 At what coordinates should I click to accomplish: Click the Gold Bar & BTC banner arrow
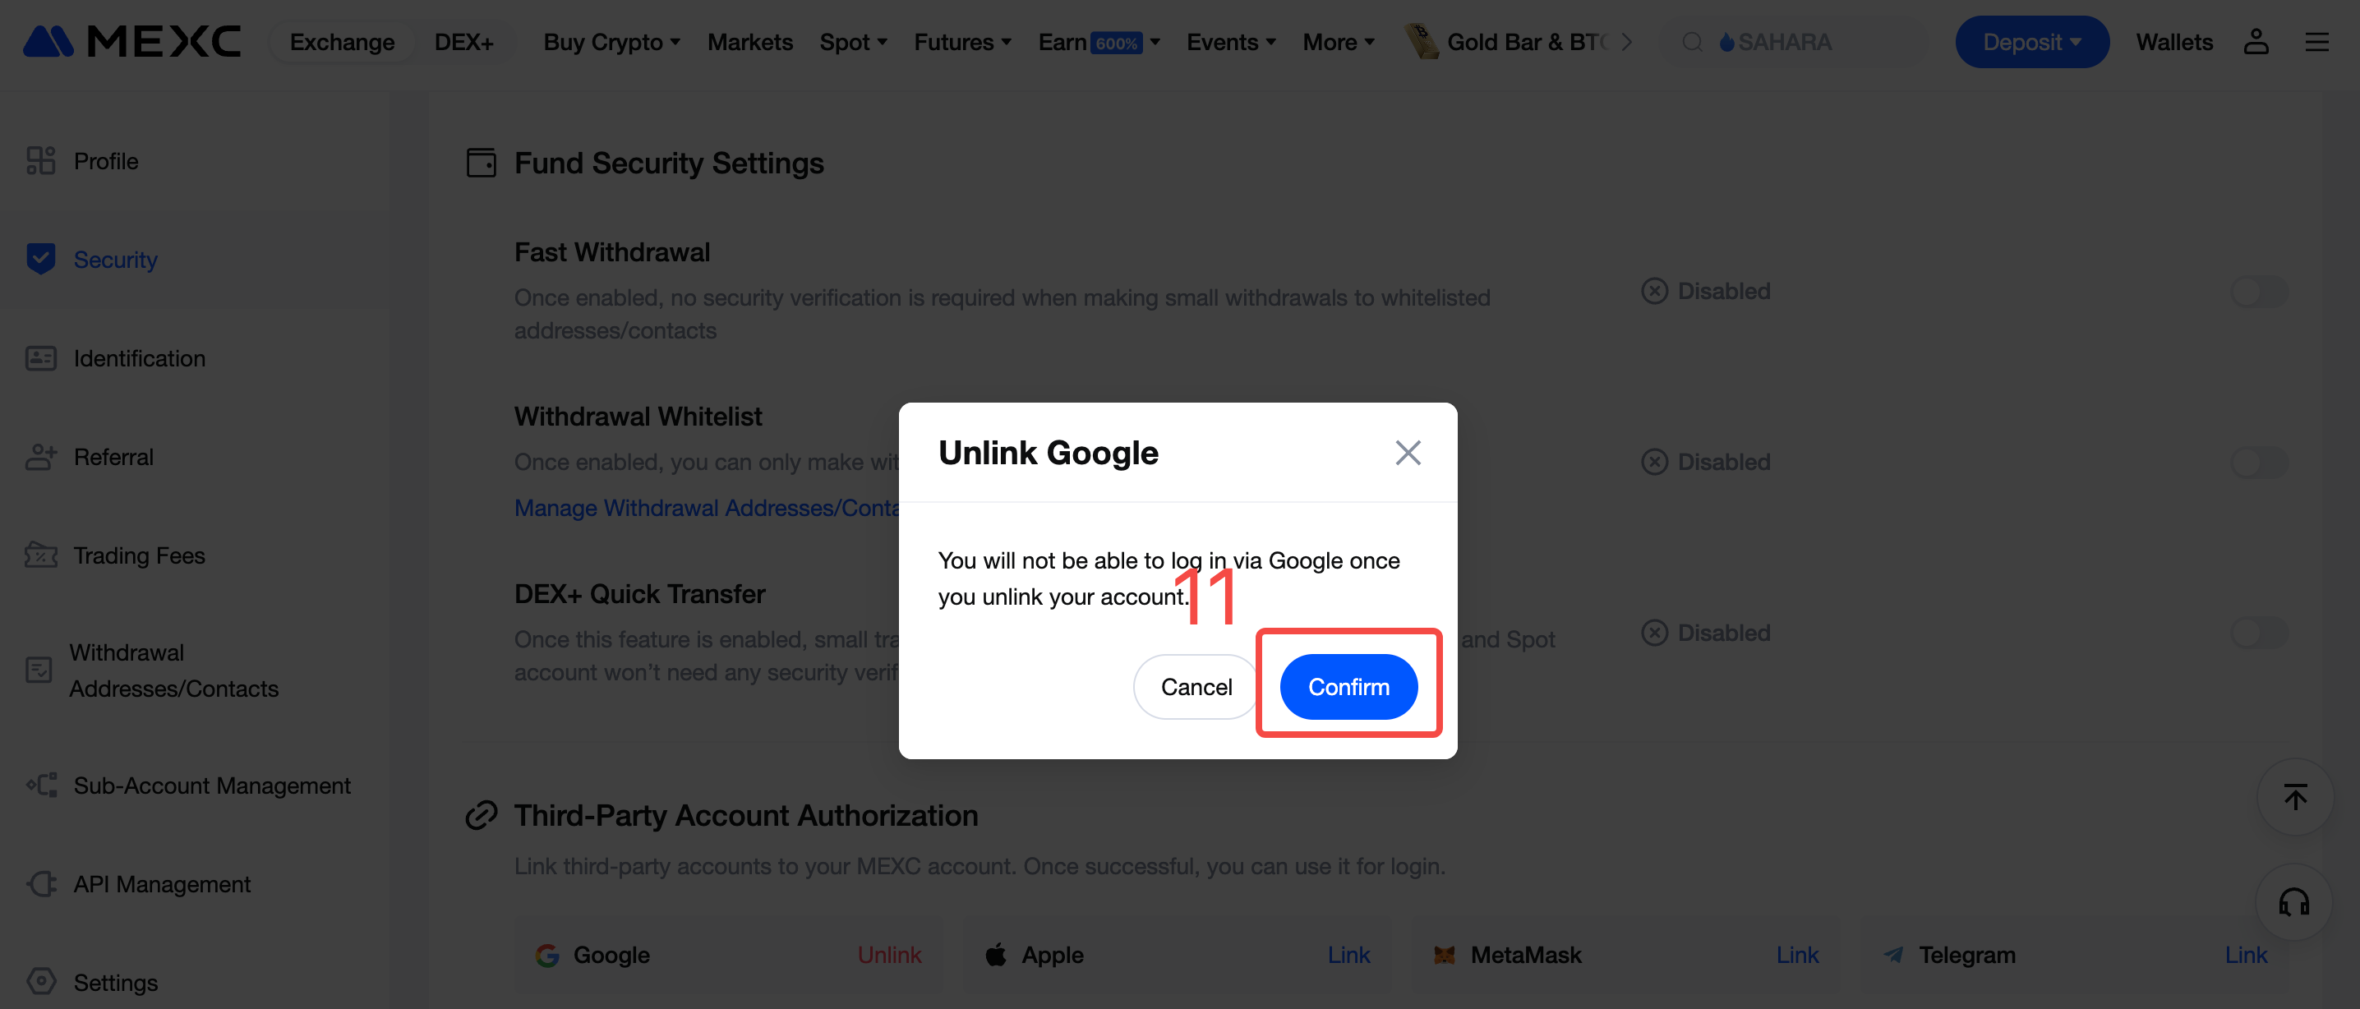tap(1626, 42)
